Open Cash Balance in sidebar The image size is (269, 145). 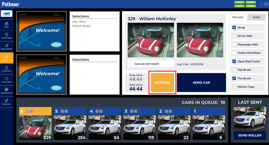click(7, 91)
